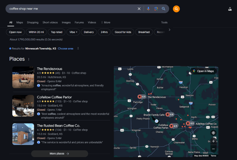Open Places section options menu
Image resolution: width=237 pixels, height=160 pixels.
pos(29,59)
